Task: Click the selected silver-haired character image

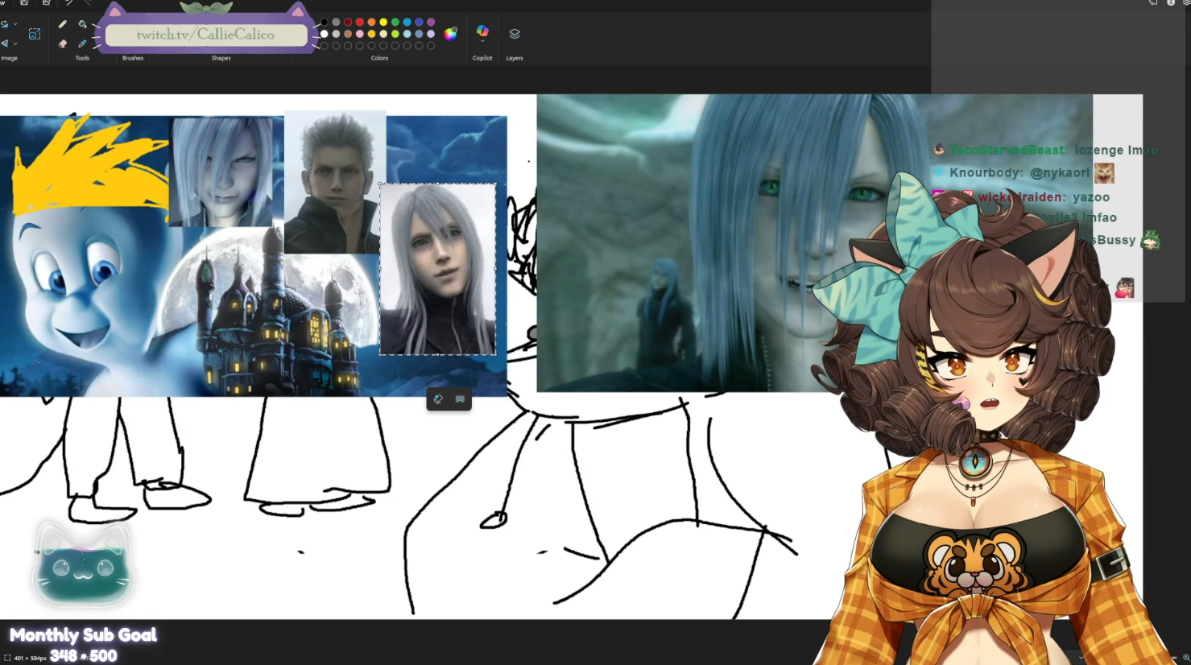Action: click(437, 269)
